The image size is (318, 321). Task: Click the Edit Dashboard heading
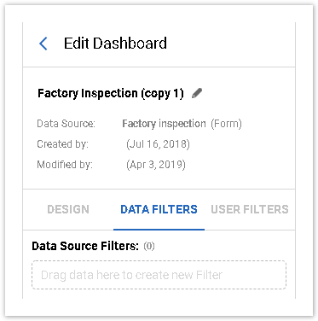click(115, 44)
